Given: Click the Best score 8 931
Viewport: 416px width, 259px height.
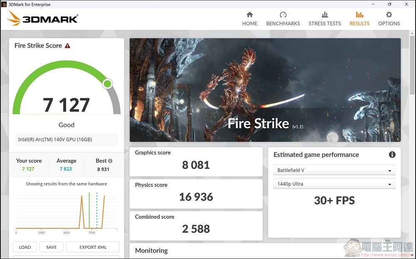Looking at the screenshot, I should pos(103,169).
